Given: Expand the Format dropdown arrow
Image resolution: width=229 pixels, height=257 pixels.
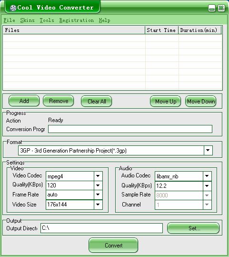Looking at the screenshot, I should pos(208,150).
